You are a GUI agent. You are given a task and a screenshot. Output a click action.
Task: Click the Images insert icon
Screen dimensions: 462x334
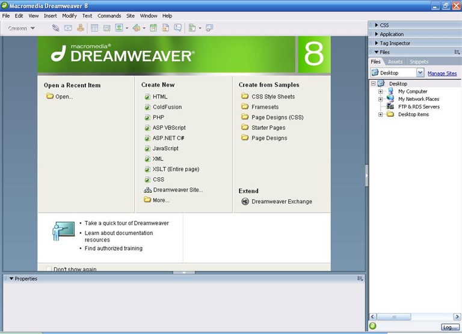point(119,28)
